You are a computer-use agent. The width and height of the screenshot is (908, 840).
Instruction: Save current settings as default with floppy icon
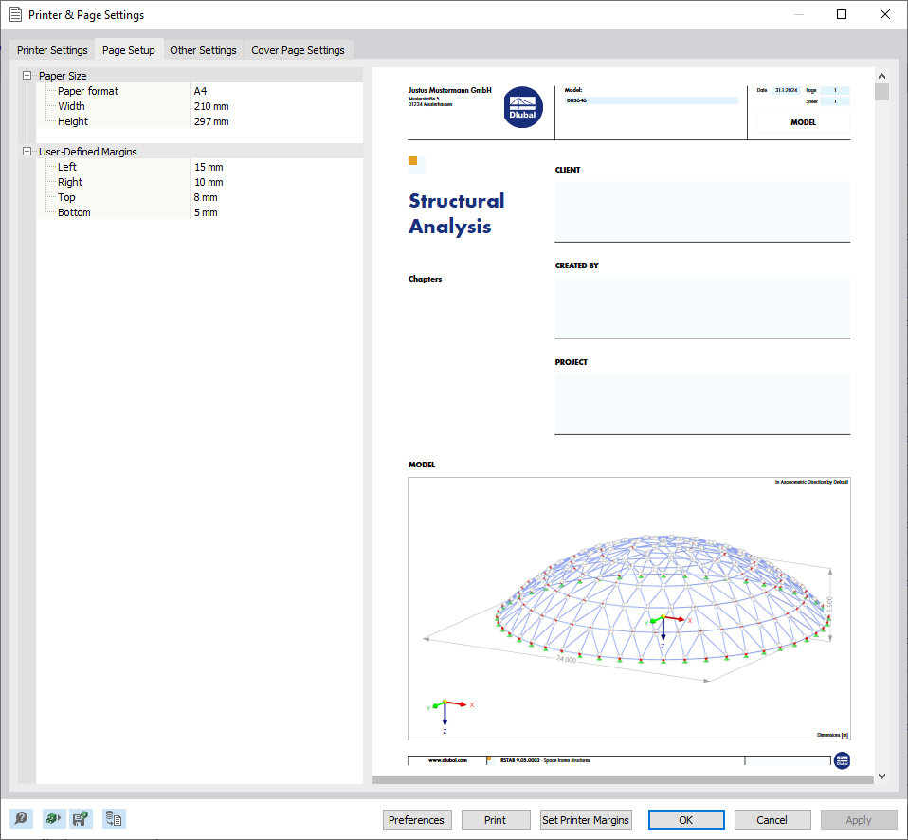point(82,818)
